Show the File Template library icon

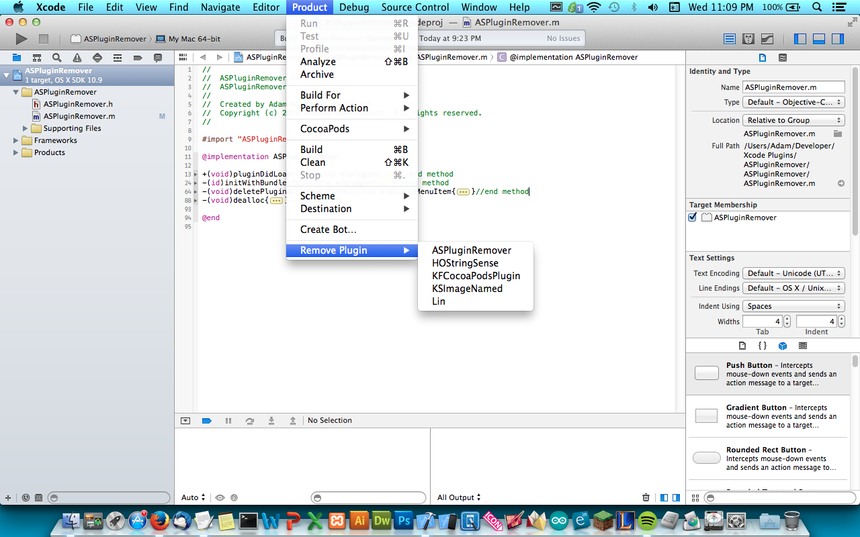[x=742, y=346]
